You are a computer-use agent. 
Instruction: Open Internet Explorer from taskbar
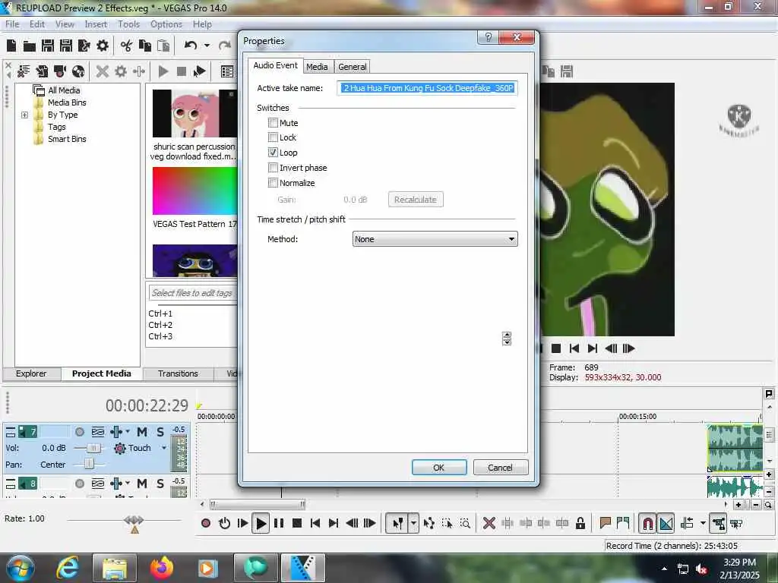point(68,568)
